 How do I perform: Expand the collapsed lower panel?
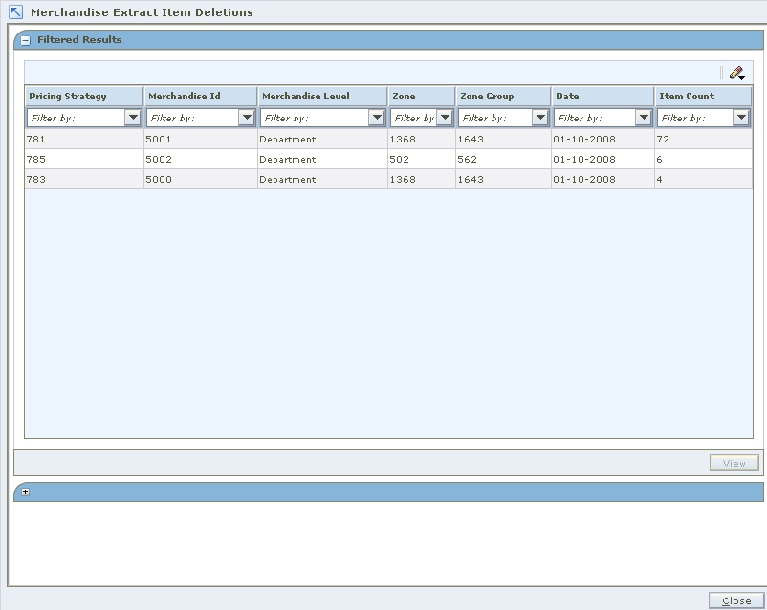tap(26, 491)
